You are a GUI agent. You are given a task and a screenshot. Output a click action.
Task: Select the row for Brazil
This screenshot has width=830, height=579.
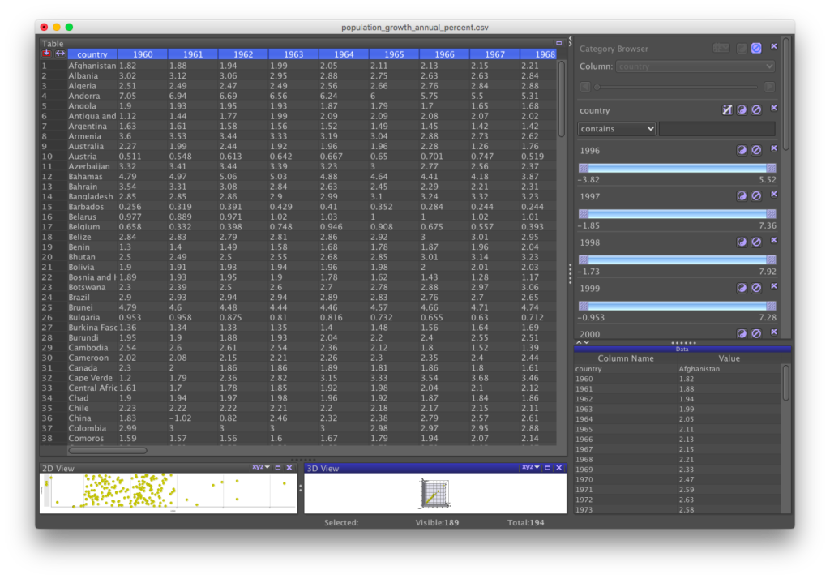click(78, 297)
